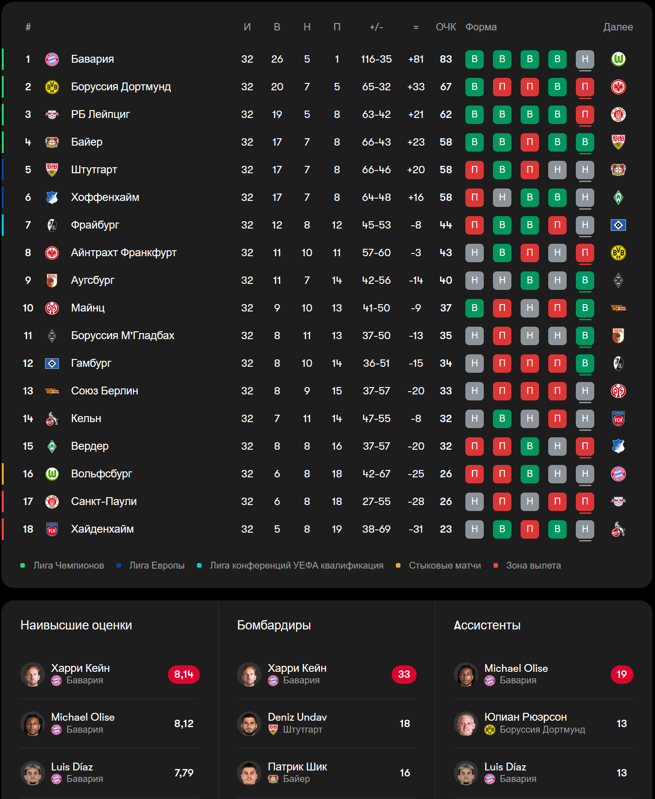Open Хайденхайм club badge in last row
Screen dimensions: 655x799
click(x=52, y=529)
